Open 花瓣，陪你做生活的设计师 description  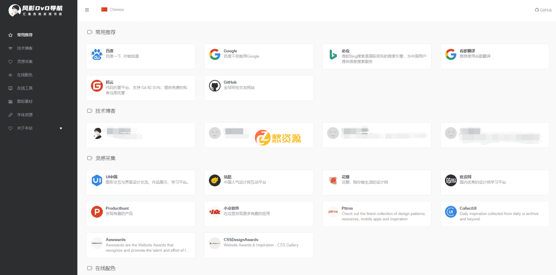click(x=365, y=182)
